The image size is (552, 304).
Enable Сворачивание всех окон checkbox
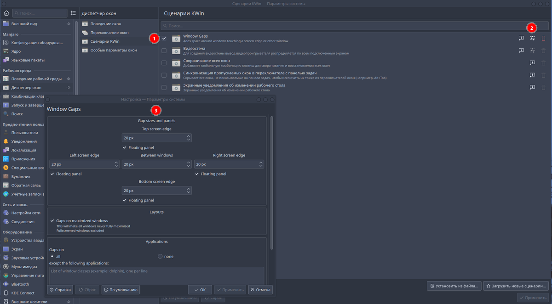click(164, 62)
